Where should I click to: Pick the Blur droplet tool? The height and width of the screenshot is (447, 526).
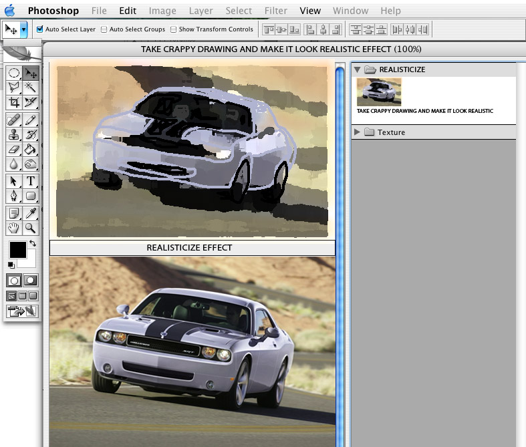click(x=14, y=164)
